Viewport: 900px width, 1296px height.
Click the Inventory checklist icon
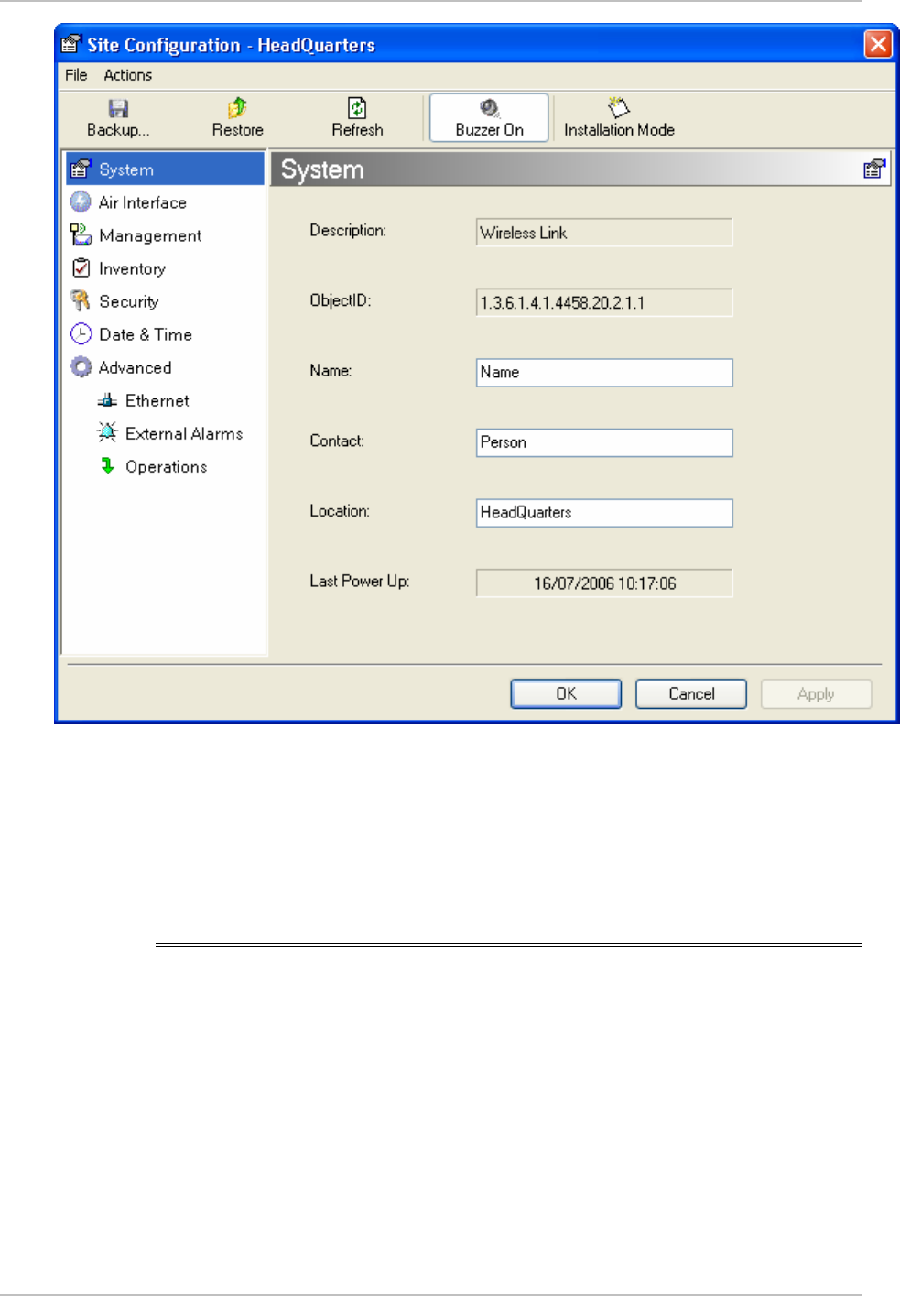click(x=81, y=267)
